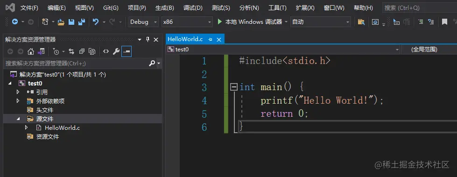Click the Solution Explorer back arrow icon

[x=10, y=52]
